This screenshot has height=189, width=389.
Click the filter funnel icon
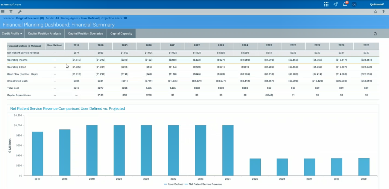[x=11, y=12]
